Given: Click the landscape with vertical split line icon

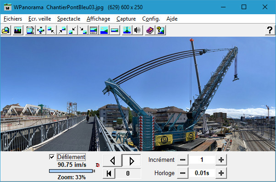Looking at the screenshot, I should (127, 30).
